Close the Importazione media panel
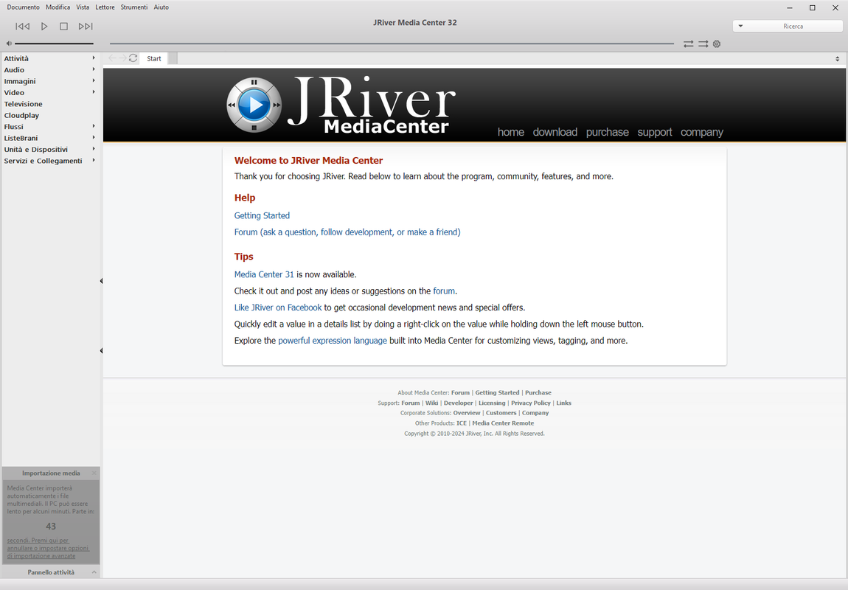 (94, 473)
